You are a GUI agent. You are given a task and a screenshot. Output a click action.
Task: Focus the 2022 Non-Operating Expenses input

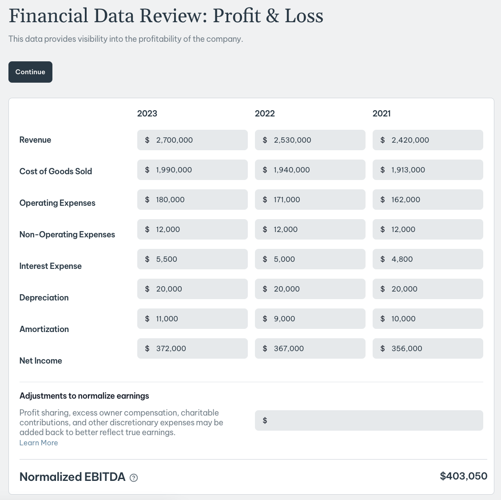310,229
